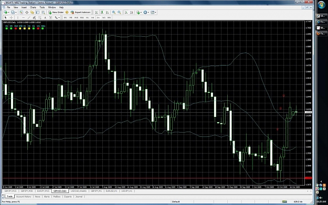Open the View menu
This screenshot has width=328, height=205.
(x=16, y=7)
